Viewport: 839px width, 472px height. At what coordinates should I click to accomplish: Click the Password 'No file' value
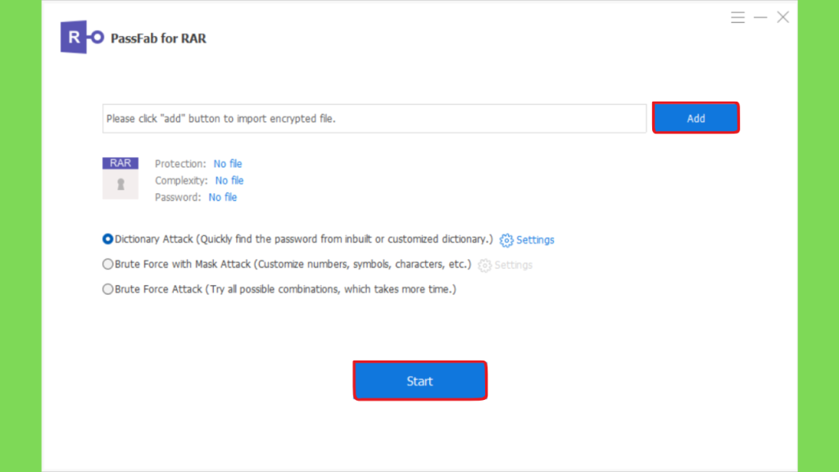223,197
